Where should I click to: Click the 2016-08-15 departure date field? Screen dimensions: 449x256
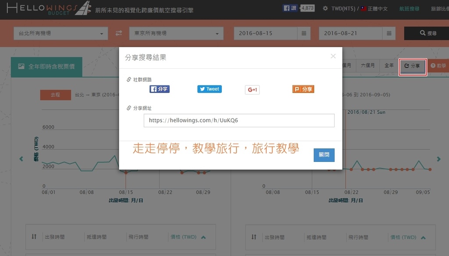point(265,33)
